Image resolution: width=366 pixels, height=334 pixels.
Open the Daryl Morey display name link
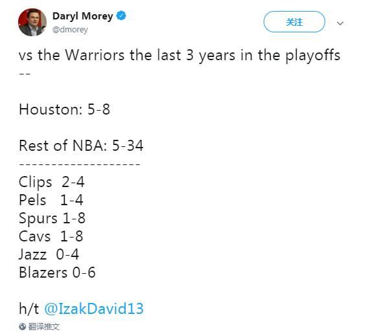coord(83,16)
